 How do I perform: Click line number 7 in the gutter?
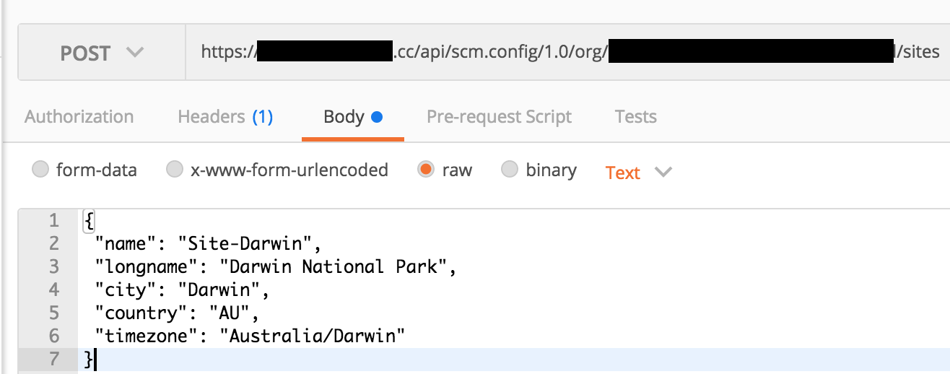54,359
